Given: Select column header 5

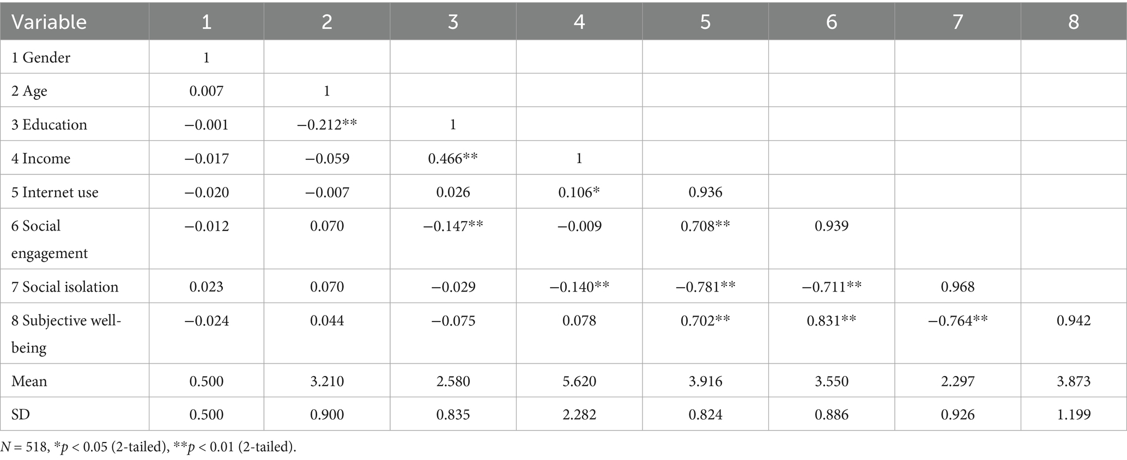Looking at the screenshot, I should point(705,22).
